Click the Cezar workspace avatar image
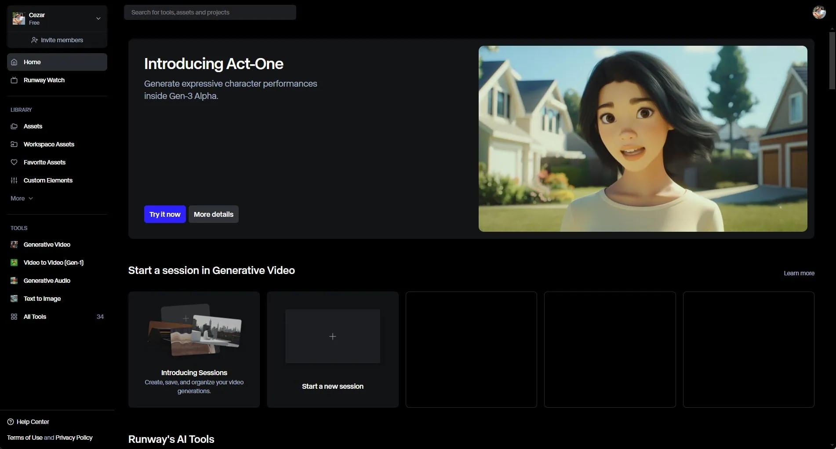 (x=19, y=18)
